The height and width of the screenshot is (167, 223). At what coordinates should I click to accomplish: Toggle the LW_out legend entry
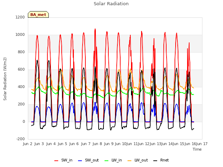click(138, 160)
